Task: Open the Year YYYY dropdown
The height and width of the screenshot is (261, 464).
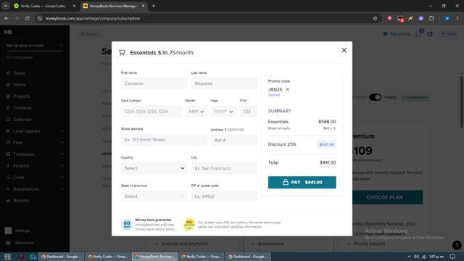Action: point(223,112)
